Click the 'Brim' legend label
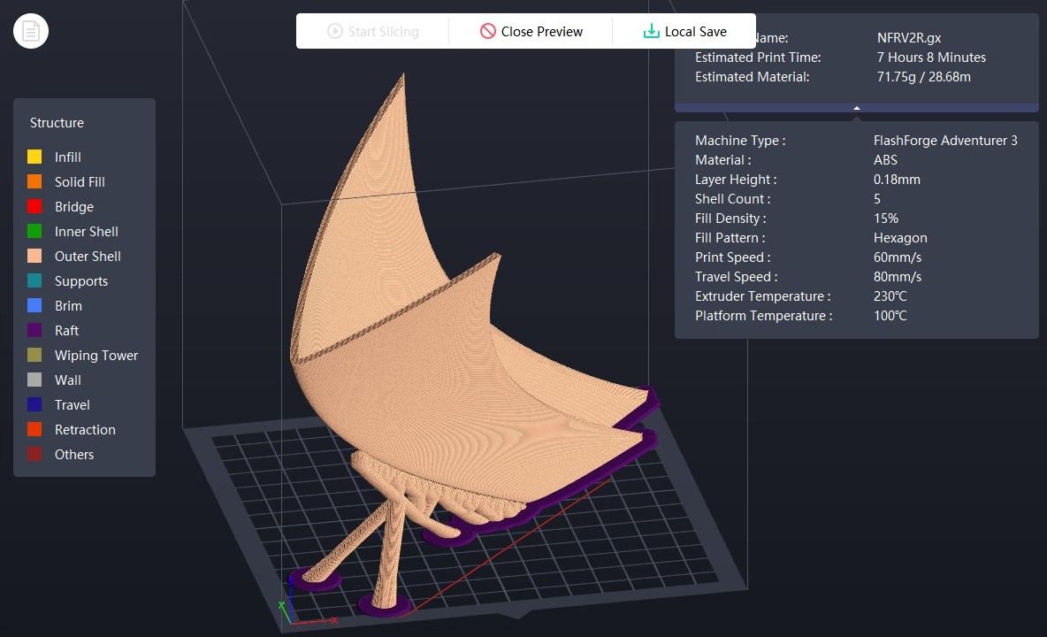Image resolution: width=1047 pixels, height=637 pixels. (68, 306)
